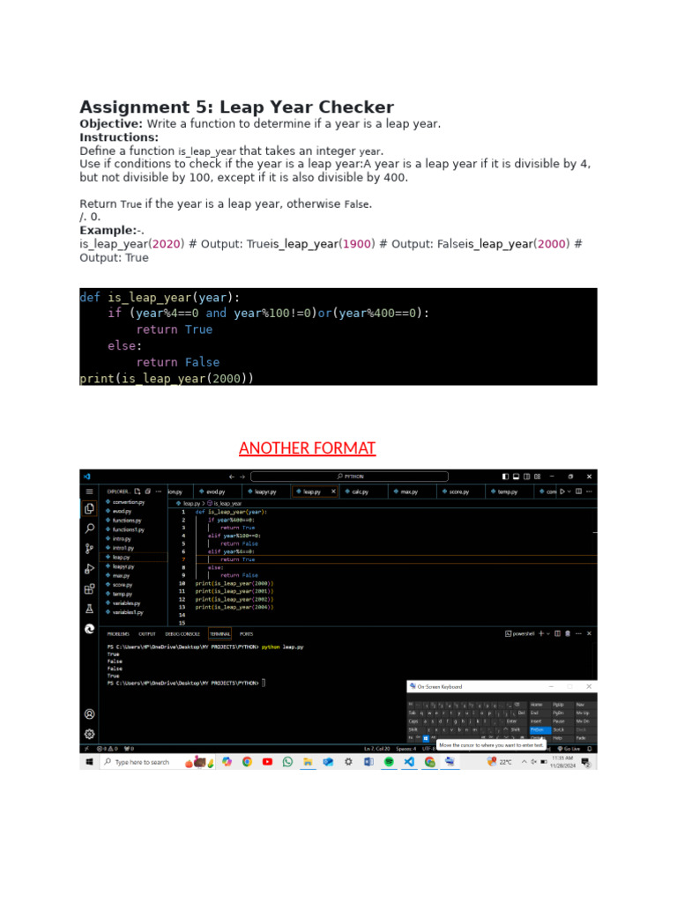Image resolution: width=677 pixels, height=902 pixels.
Task: Open the Accounts menu icon
Action: click(x=89, y=713)
